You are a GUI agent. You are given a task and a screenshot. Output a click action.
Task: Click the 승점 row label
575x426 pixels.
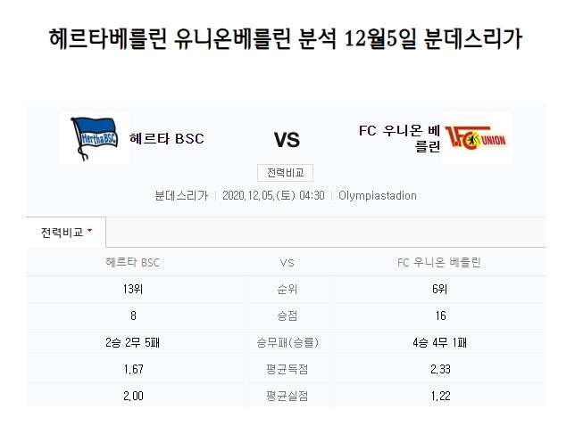coord(287,315)
